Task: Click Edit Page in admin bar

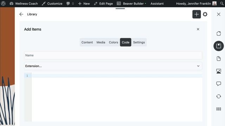Action: (x=103, y=3)
